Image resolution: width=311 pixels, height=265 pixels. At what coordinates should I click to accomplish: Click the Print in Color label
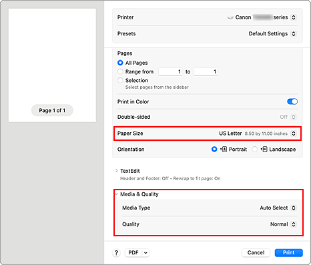[x=133, y=101]
